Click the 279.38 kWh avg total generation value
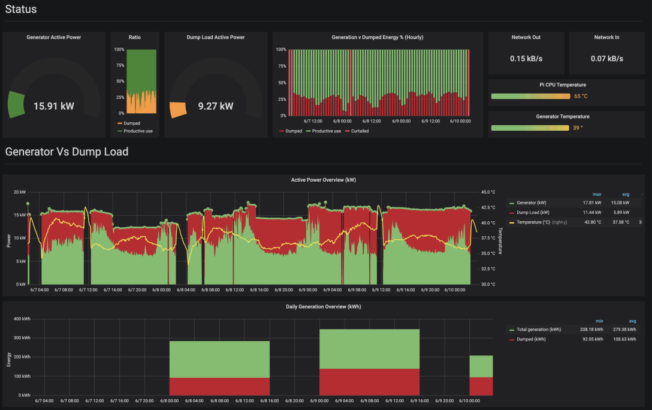The image size is (652, 410). point(624,330)
